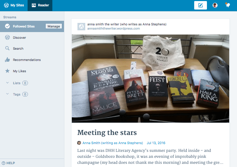Open the Meeting the stars post title

[107, 132]
